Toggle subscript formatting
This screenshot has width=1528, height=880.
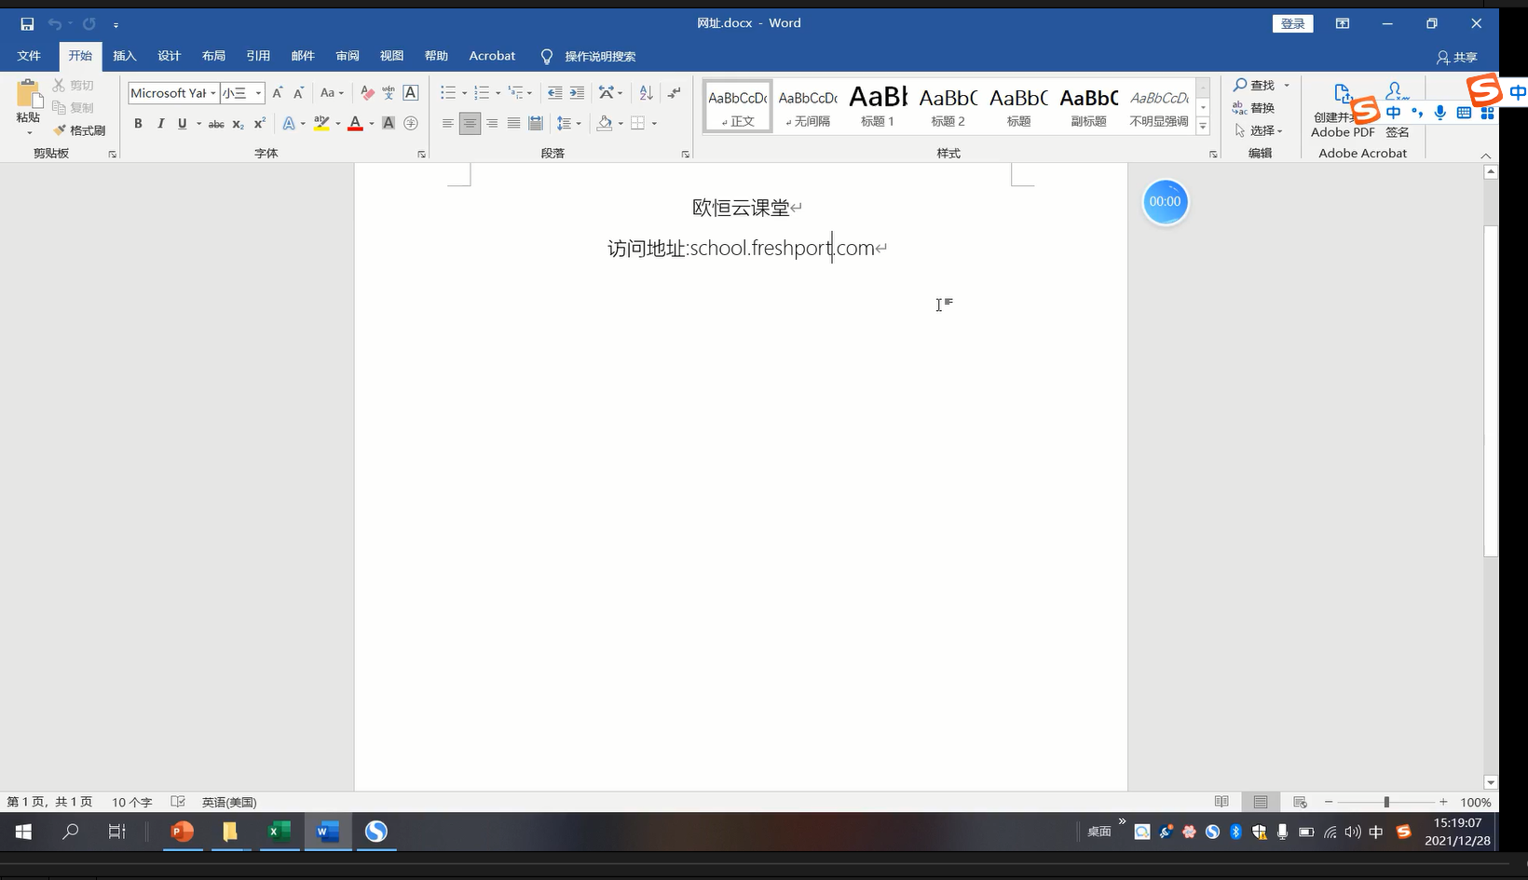click(239, 123)
